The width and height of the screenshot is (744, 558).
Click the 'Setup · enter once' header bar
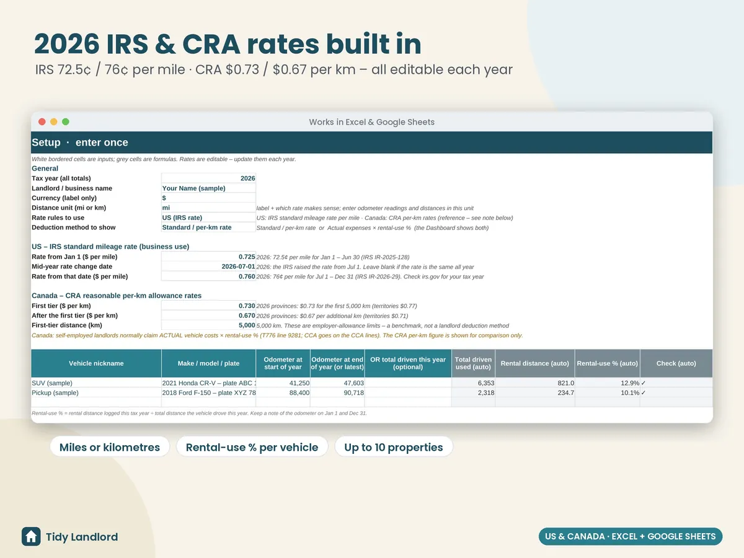[x=372, y=143]
